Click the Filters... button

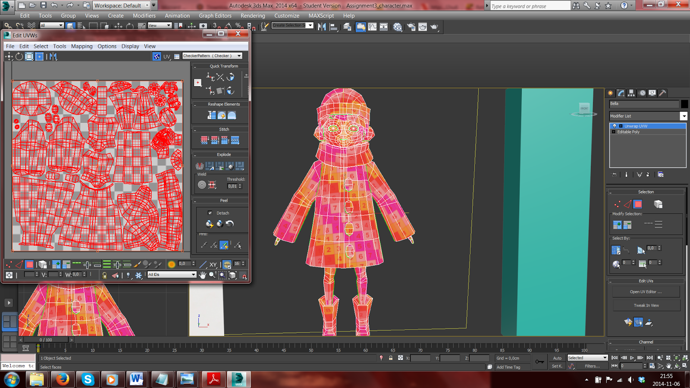(592, 366)
